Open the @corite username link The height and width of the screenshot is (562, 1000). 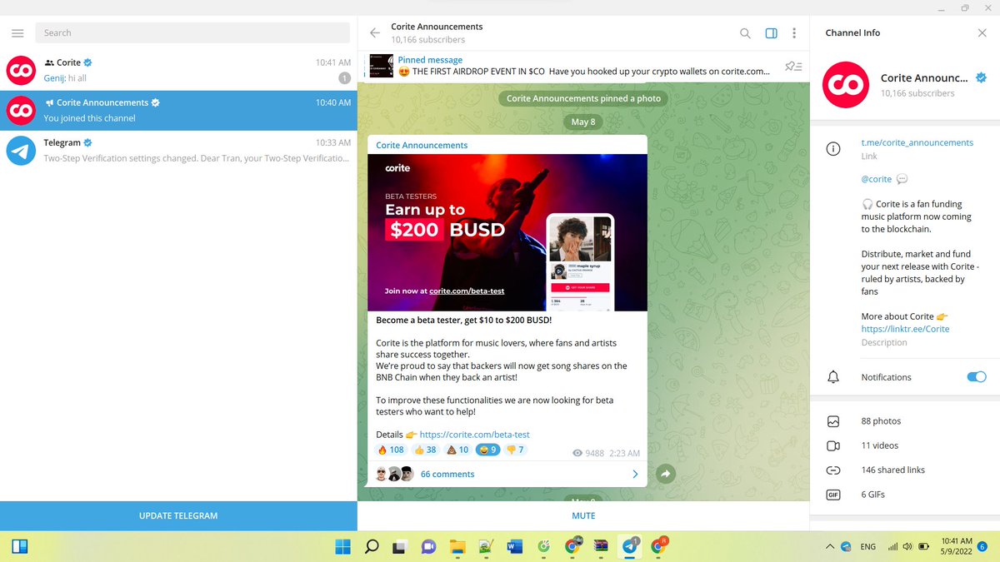point(877,179)
